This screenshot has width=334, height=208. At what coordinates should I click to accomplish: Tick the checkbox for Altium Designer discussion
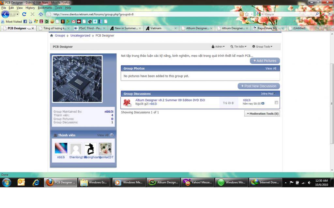pos(276,103)
